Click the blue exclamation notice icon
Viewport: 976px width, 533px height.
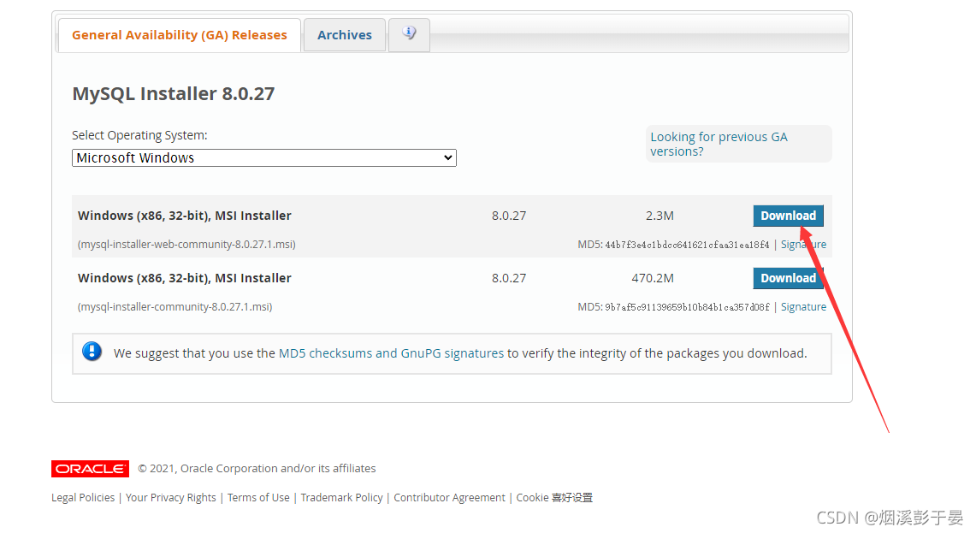pos(92,352)
